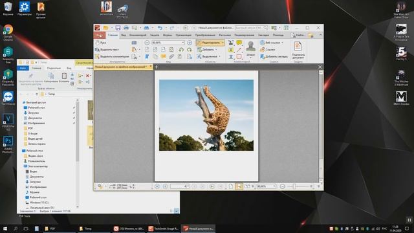414x233 pixels.
Task: Open Adobe Photoshop desktop shortcut
Action: pos(8,144)
